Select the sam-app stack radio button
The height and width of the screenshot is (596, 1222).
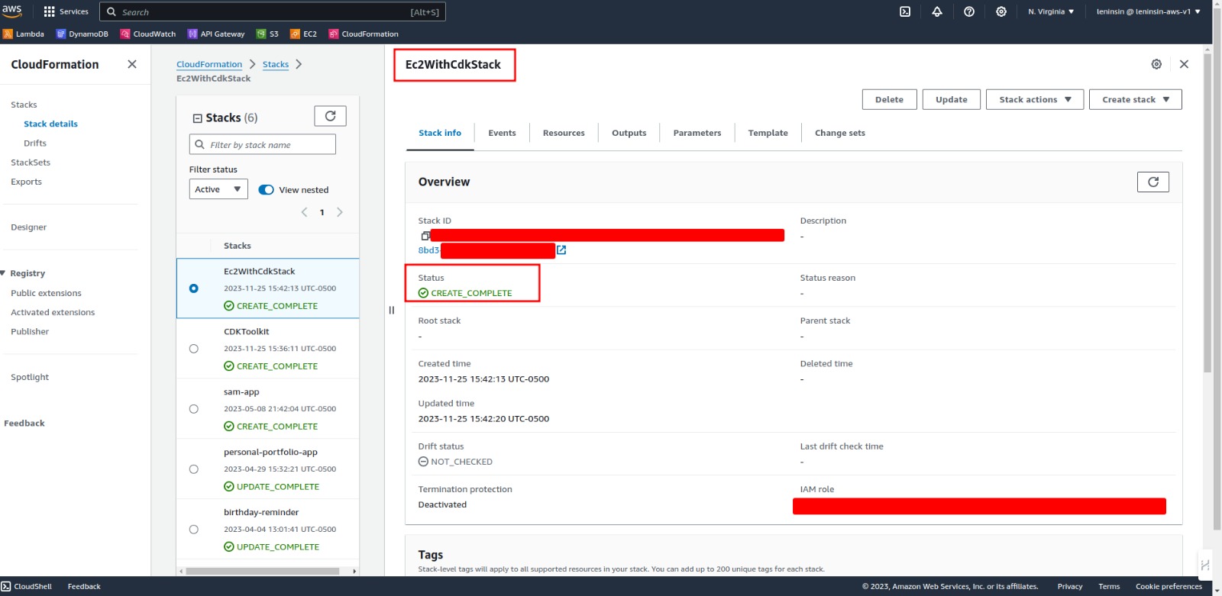click(x=194, y=409)
